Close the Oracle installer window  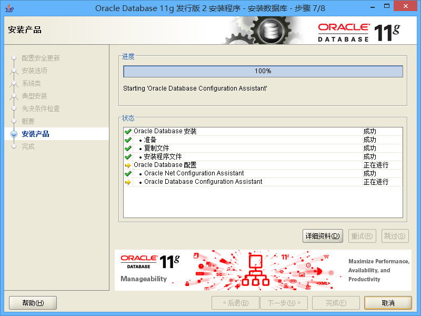click(x=406, y=6)
